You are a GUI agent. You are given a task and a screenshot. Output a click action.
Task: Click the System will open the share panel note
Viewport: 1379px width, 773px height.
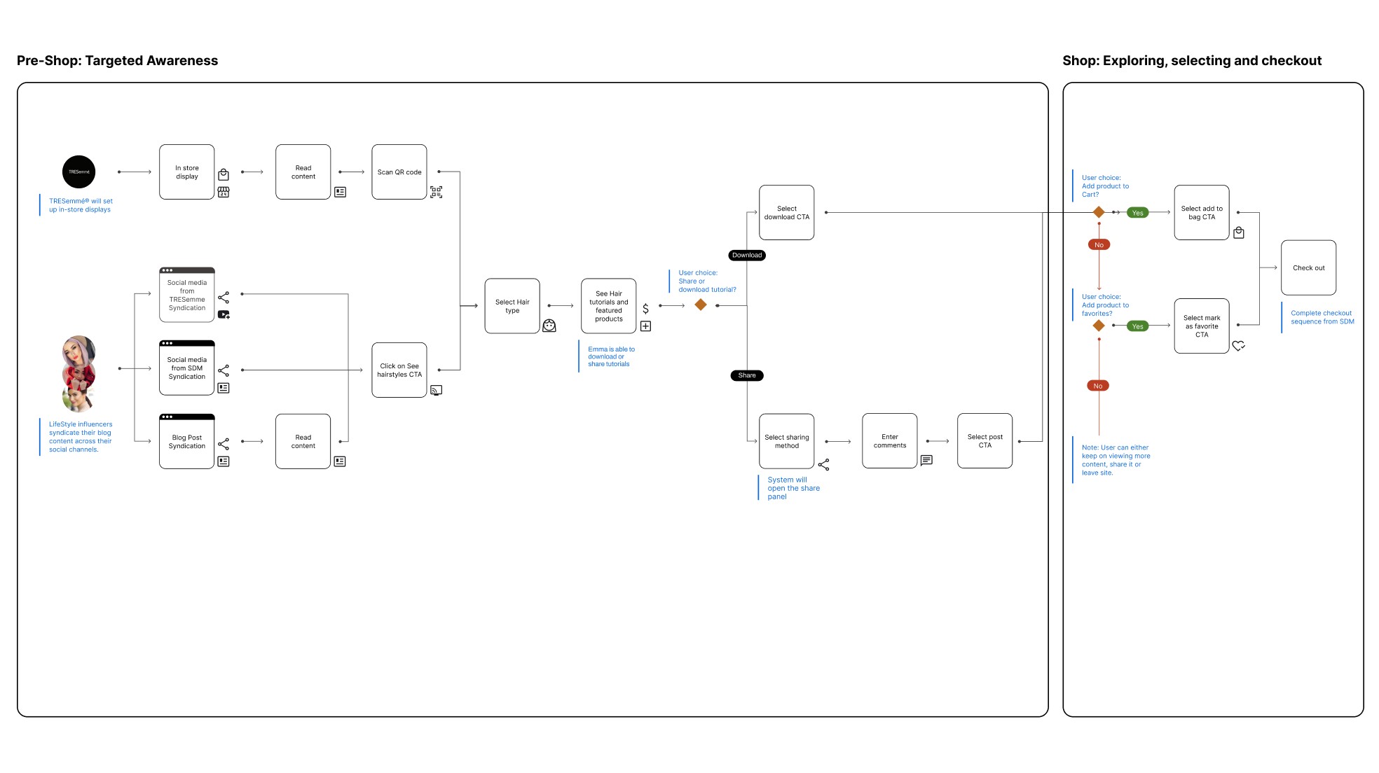(793, 488)
